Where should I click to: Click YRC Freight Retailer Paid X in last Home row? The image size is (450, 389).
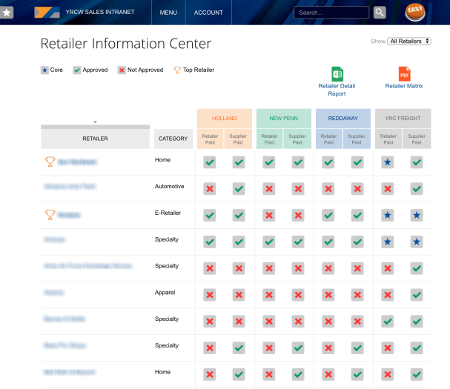point(388,374)
